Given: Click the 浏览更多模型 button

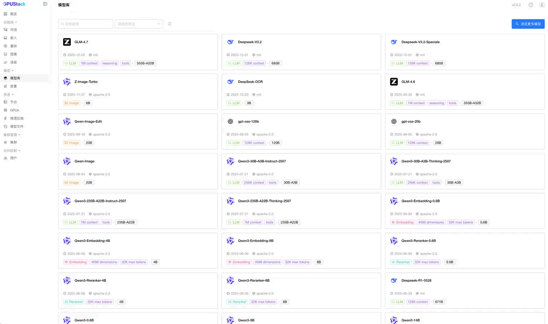Looking at the screenshot, I should pos(528,24).
